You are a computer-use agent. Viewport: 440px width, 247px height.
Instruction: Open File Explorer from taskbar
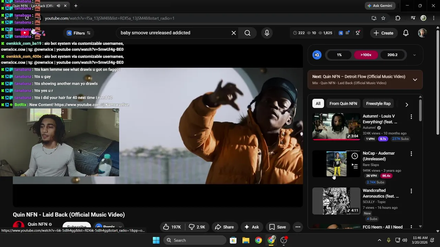pos(246,240)
